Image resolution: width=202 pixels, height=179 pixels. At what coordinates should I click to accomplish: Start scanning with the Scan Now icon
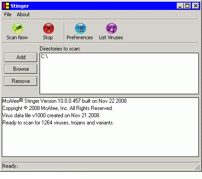pos(18,28)
